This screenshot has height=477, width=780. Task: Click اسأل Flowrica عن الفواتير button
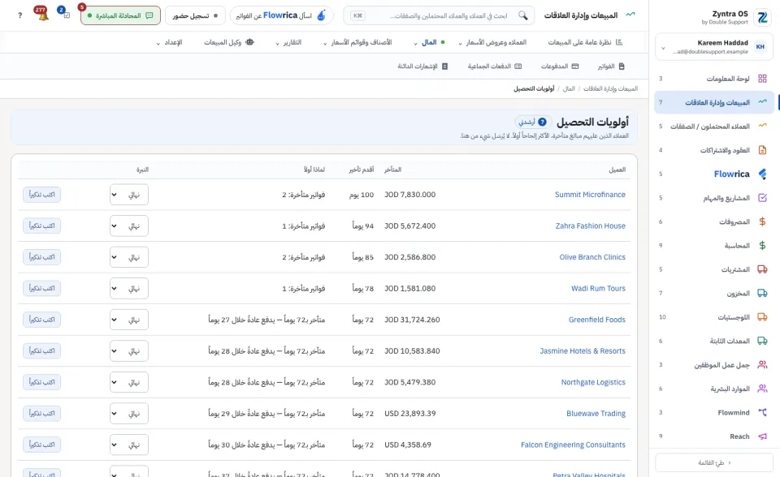point(282,15)
